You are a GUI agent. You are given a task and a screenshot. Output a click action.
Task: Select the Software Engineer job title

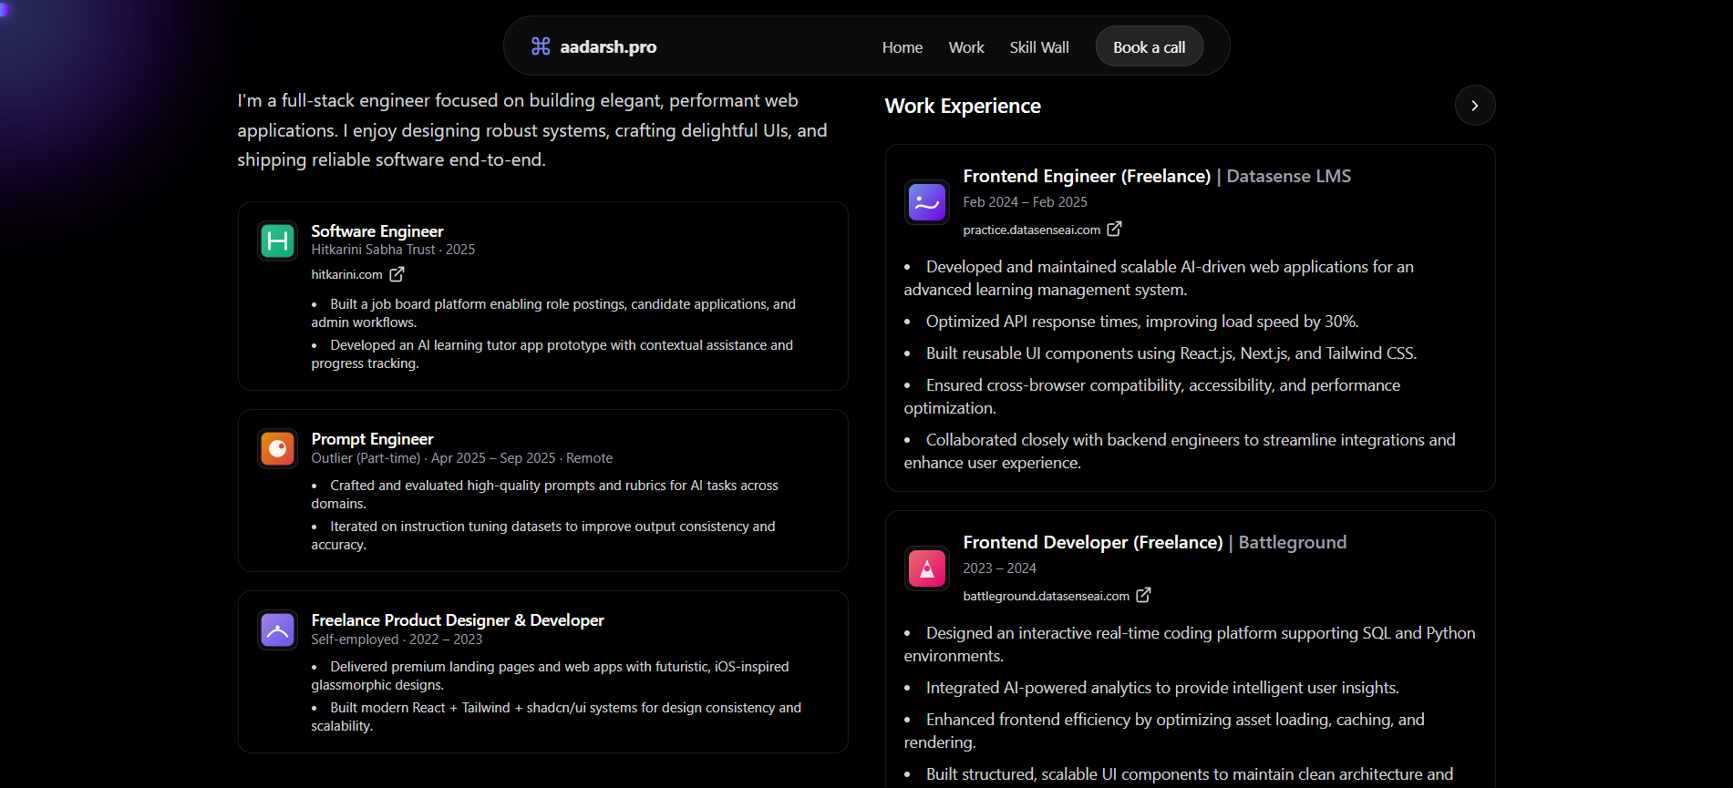[377, 231]
